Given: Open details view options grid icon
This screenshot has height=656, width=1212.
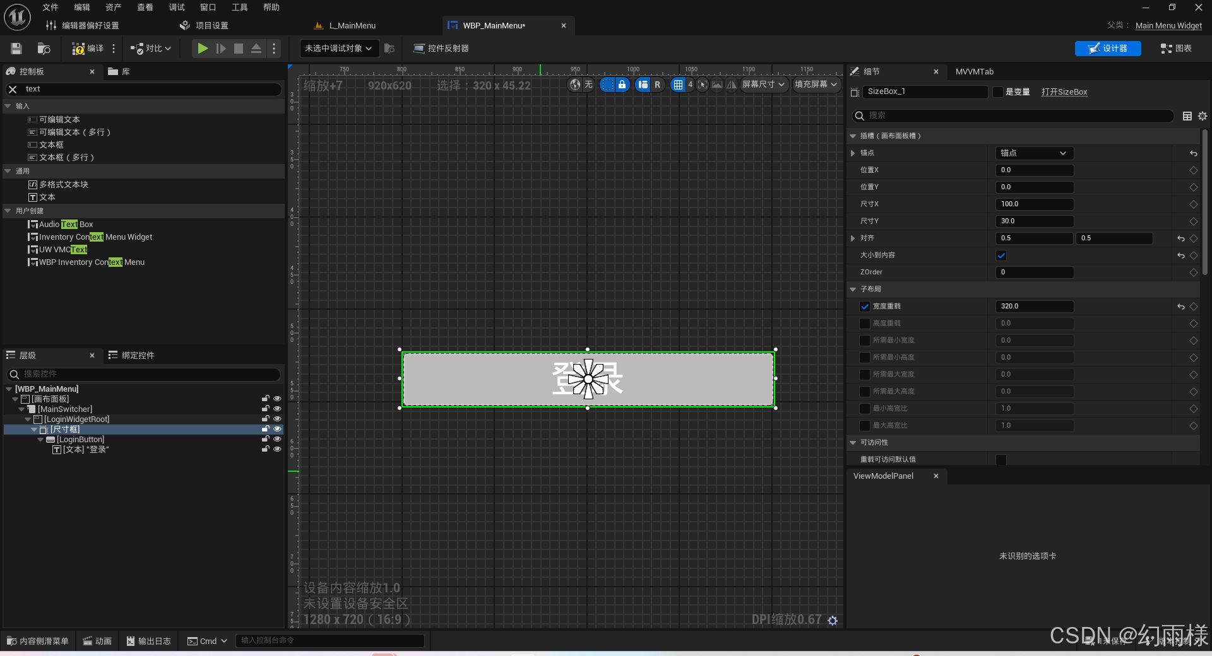Looking at the screenshot, I should (x=1187, y=116).
